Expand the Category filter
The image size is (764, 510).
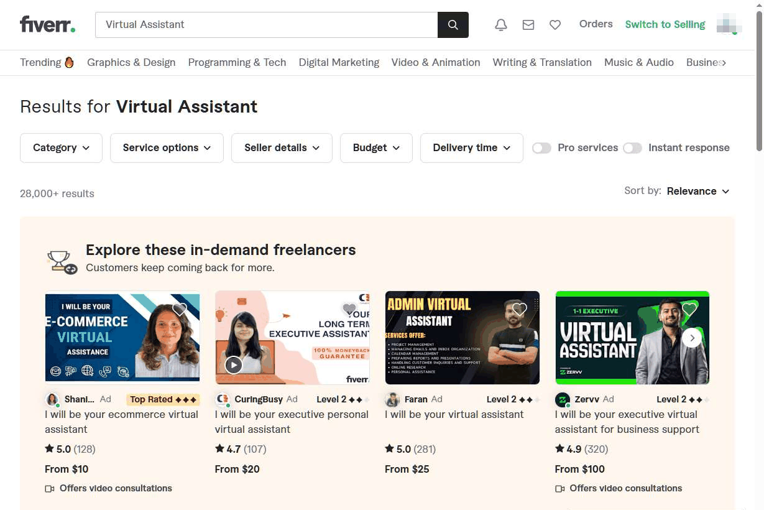click(x=61, y=148)
